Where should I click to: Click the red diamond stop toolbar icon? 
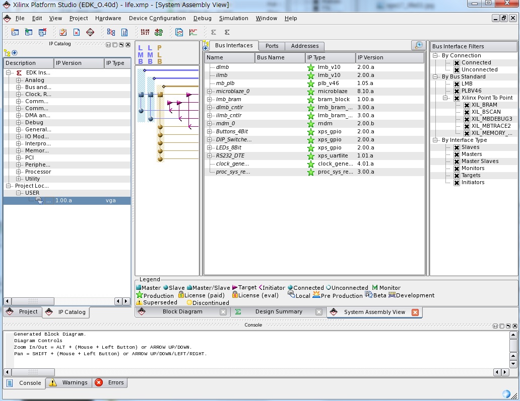(x=90, y=32)
